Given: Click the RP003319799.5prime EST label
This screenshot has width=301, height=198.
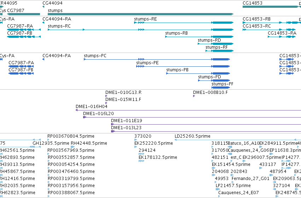Looking at the screenshot, I should pyautogui.click(x=71, y=179).
